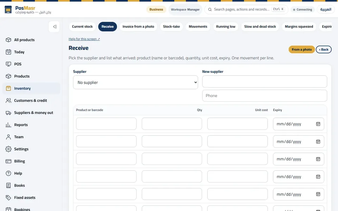Click the supplier Phone input field

[x=264, y=96]
